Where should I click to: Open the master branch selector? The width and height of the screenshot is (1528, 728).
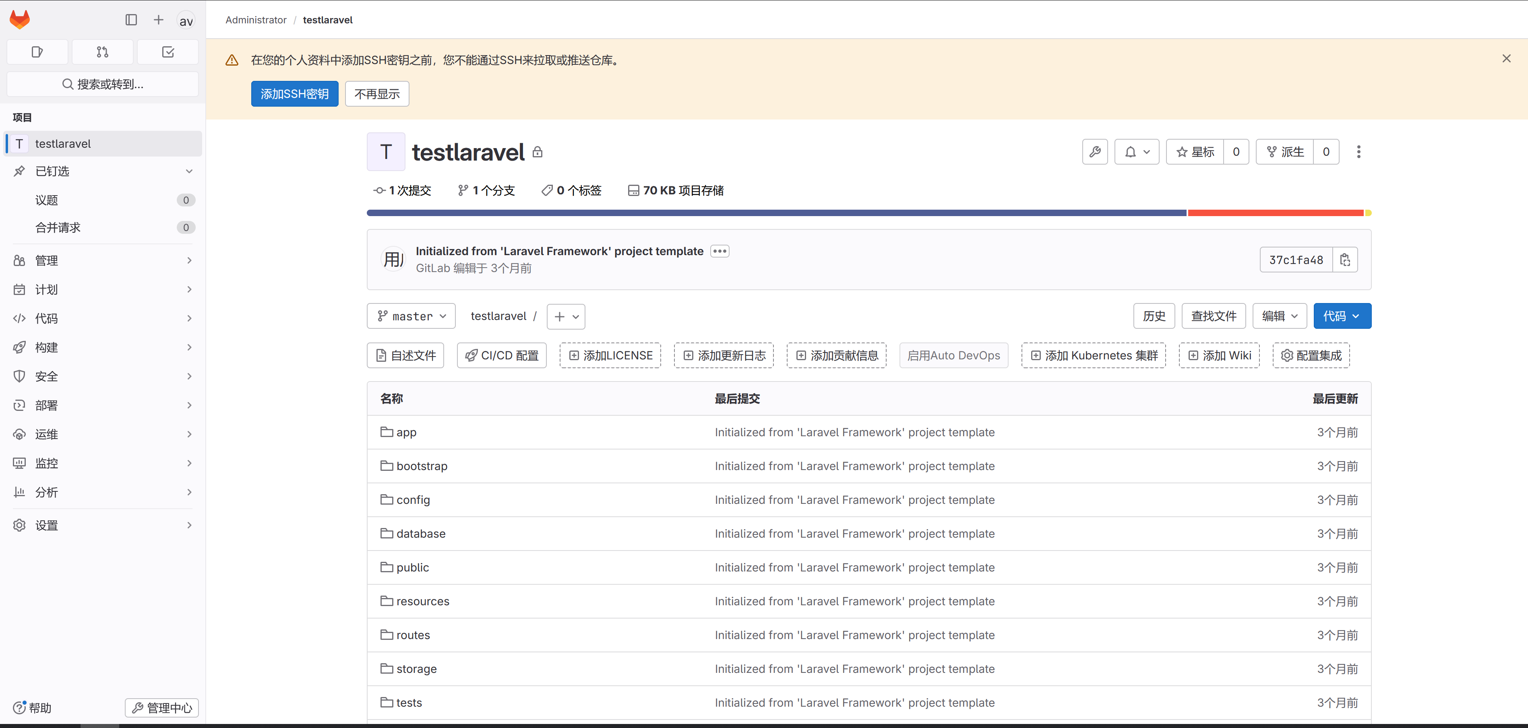coord(411,316)
